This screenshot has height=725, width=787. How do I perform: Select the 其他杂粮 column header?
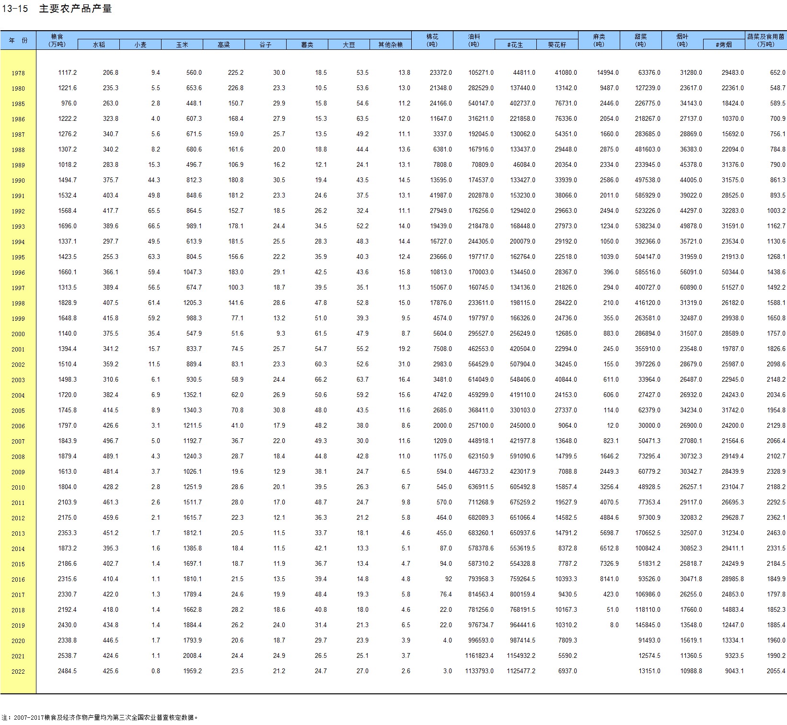coord(391,45)
